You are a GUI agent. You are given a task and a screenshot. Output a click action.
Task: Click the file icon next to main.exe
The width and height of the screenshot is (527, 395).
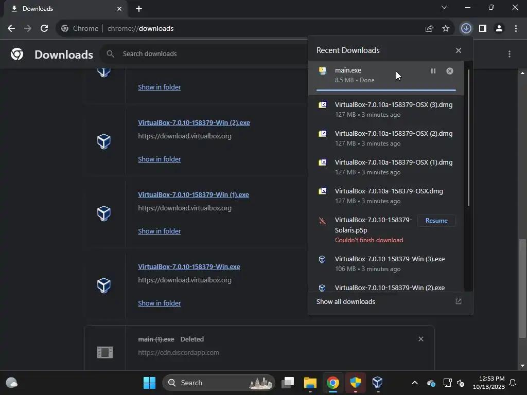(323, 70)
